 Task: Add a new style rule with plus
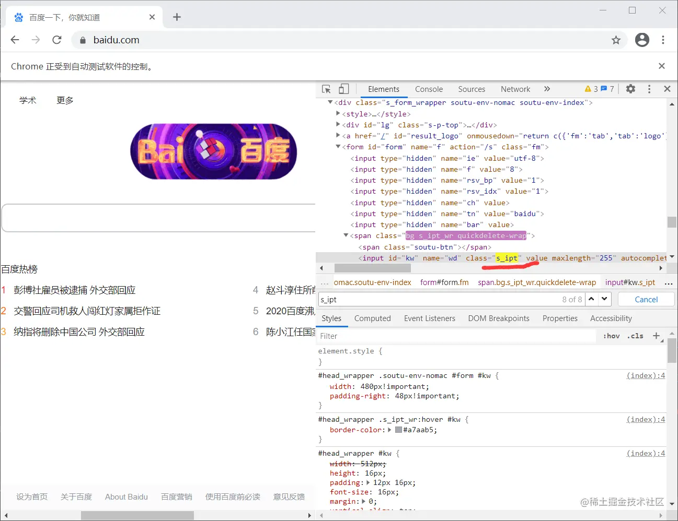(x=657, y=336)
